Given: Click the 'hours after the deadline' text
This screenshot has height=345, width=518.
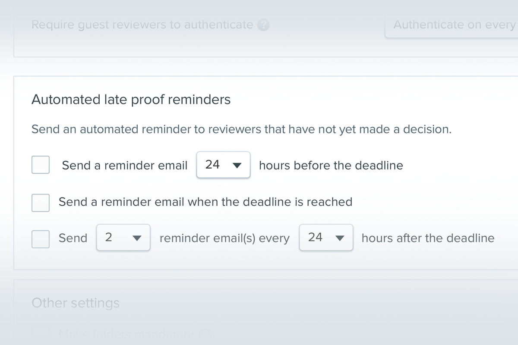Looking at the screenshot, I should [x=428, y=238].
